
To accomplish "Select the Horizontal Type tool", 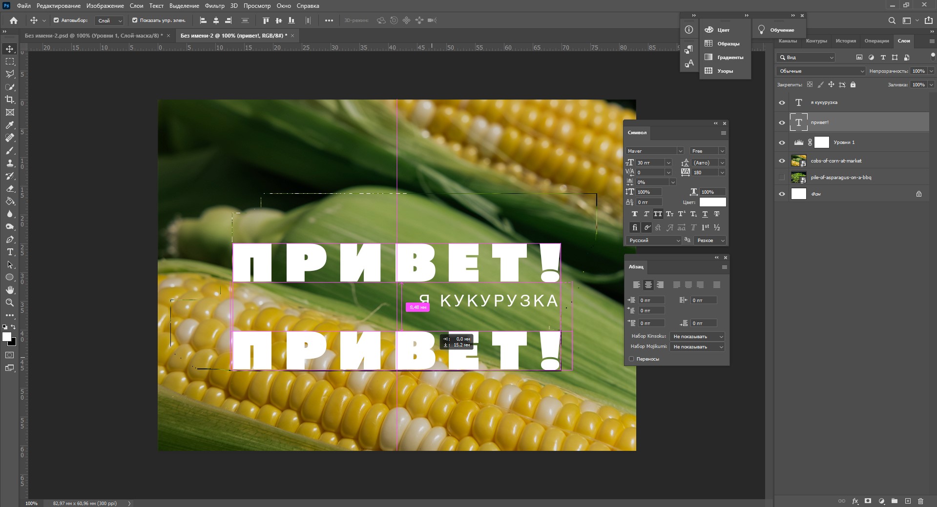I will click(10, 252).
